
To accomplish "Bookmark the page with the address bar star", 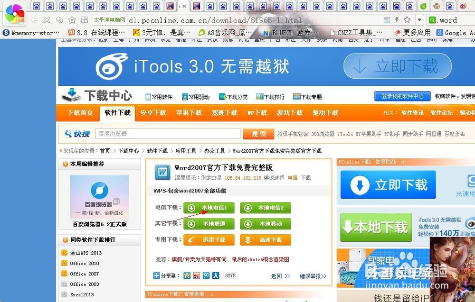I will [x=407, y=20].
